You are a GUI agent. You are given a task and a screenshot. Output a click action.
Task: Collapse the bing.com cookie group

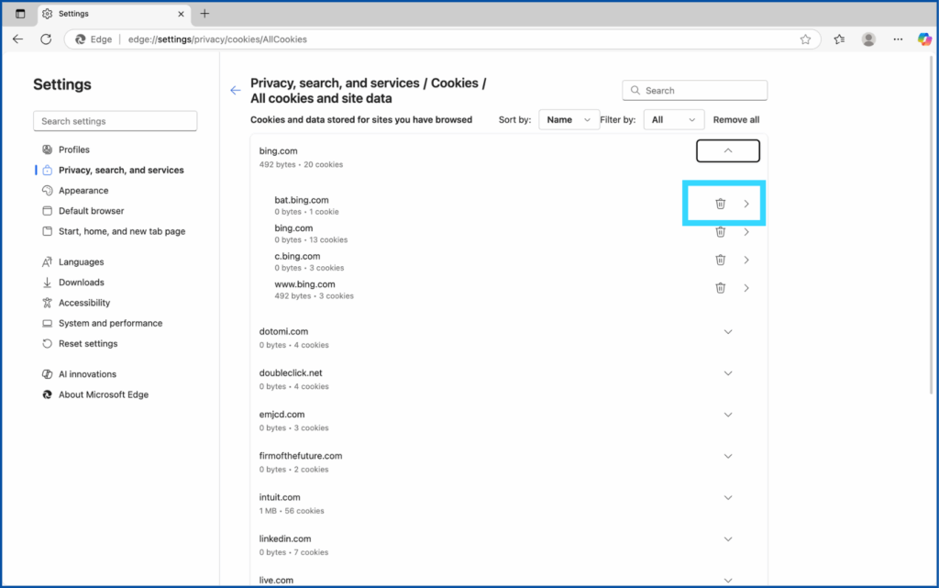(728, 150)
